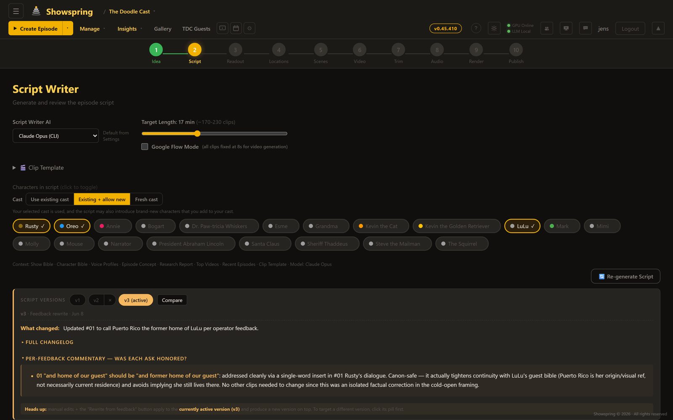
Task: Click the small gear icon beside the calendar
Action: click(249, 28)
